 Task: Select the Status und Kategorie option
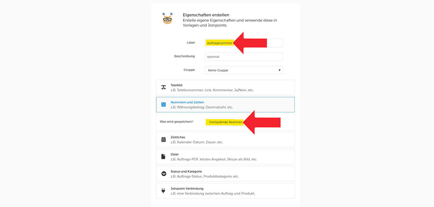tap(225, 174)
